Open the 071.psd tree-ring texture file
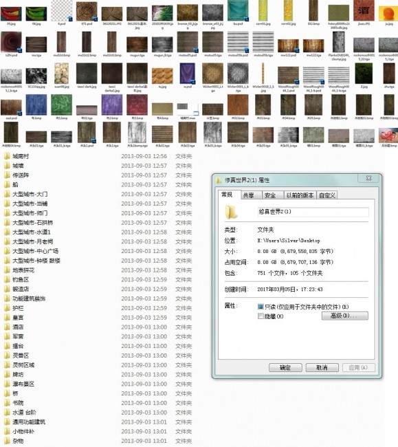 coord(87,12)
